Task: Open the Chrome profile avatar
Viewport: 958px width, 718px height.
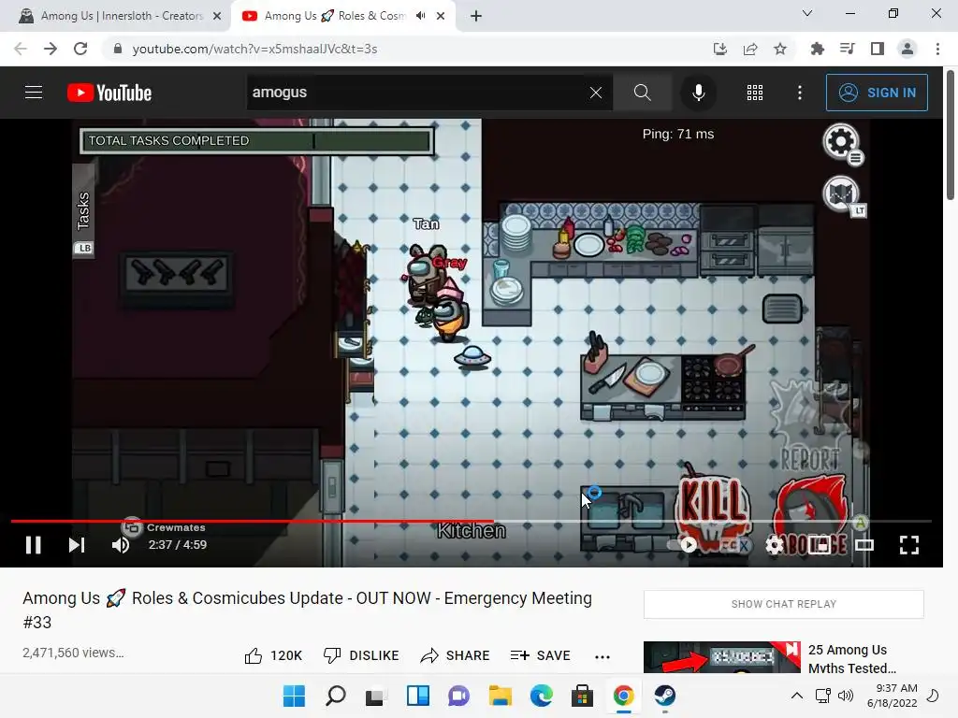Action: [x=907, y=49]
